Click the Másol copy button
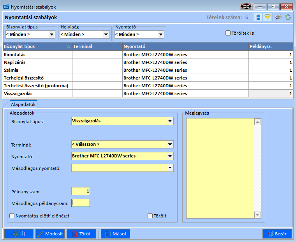 (115, 234)
